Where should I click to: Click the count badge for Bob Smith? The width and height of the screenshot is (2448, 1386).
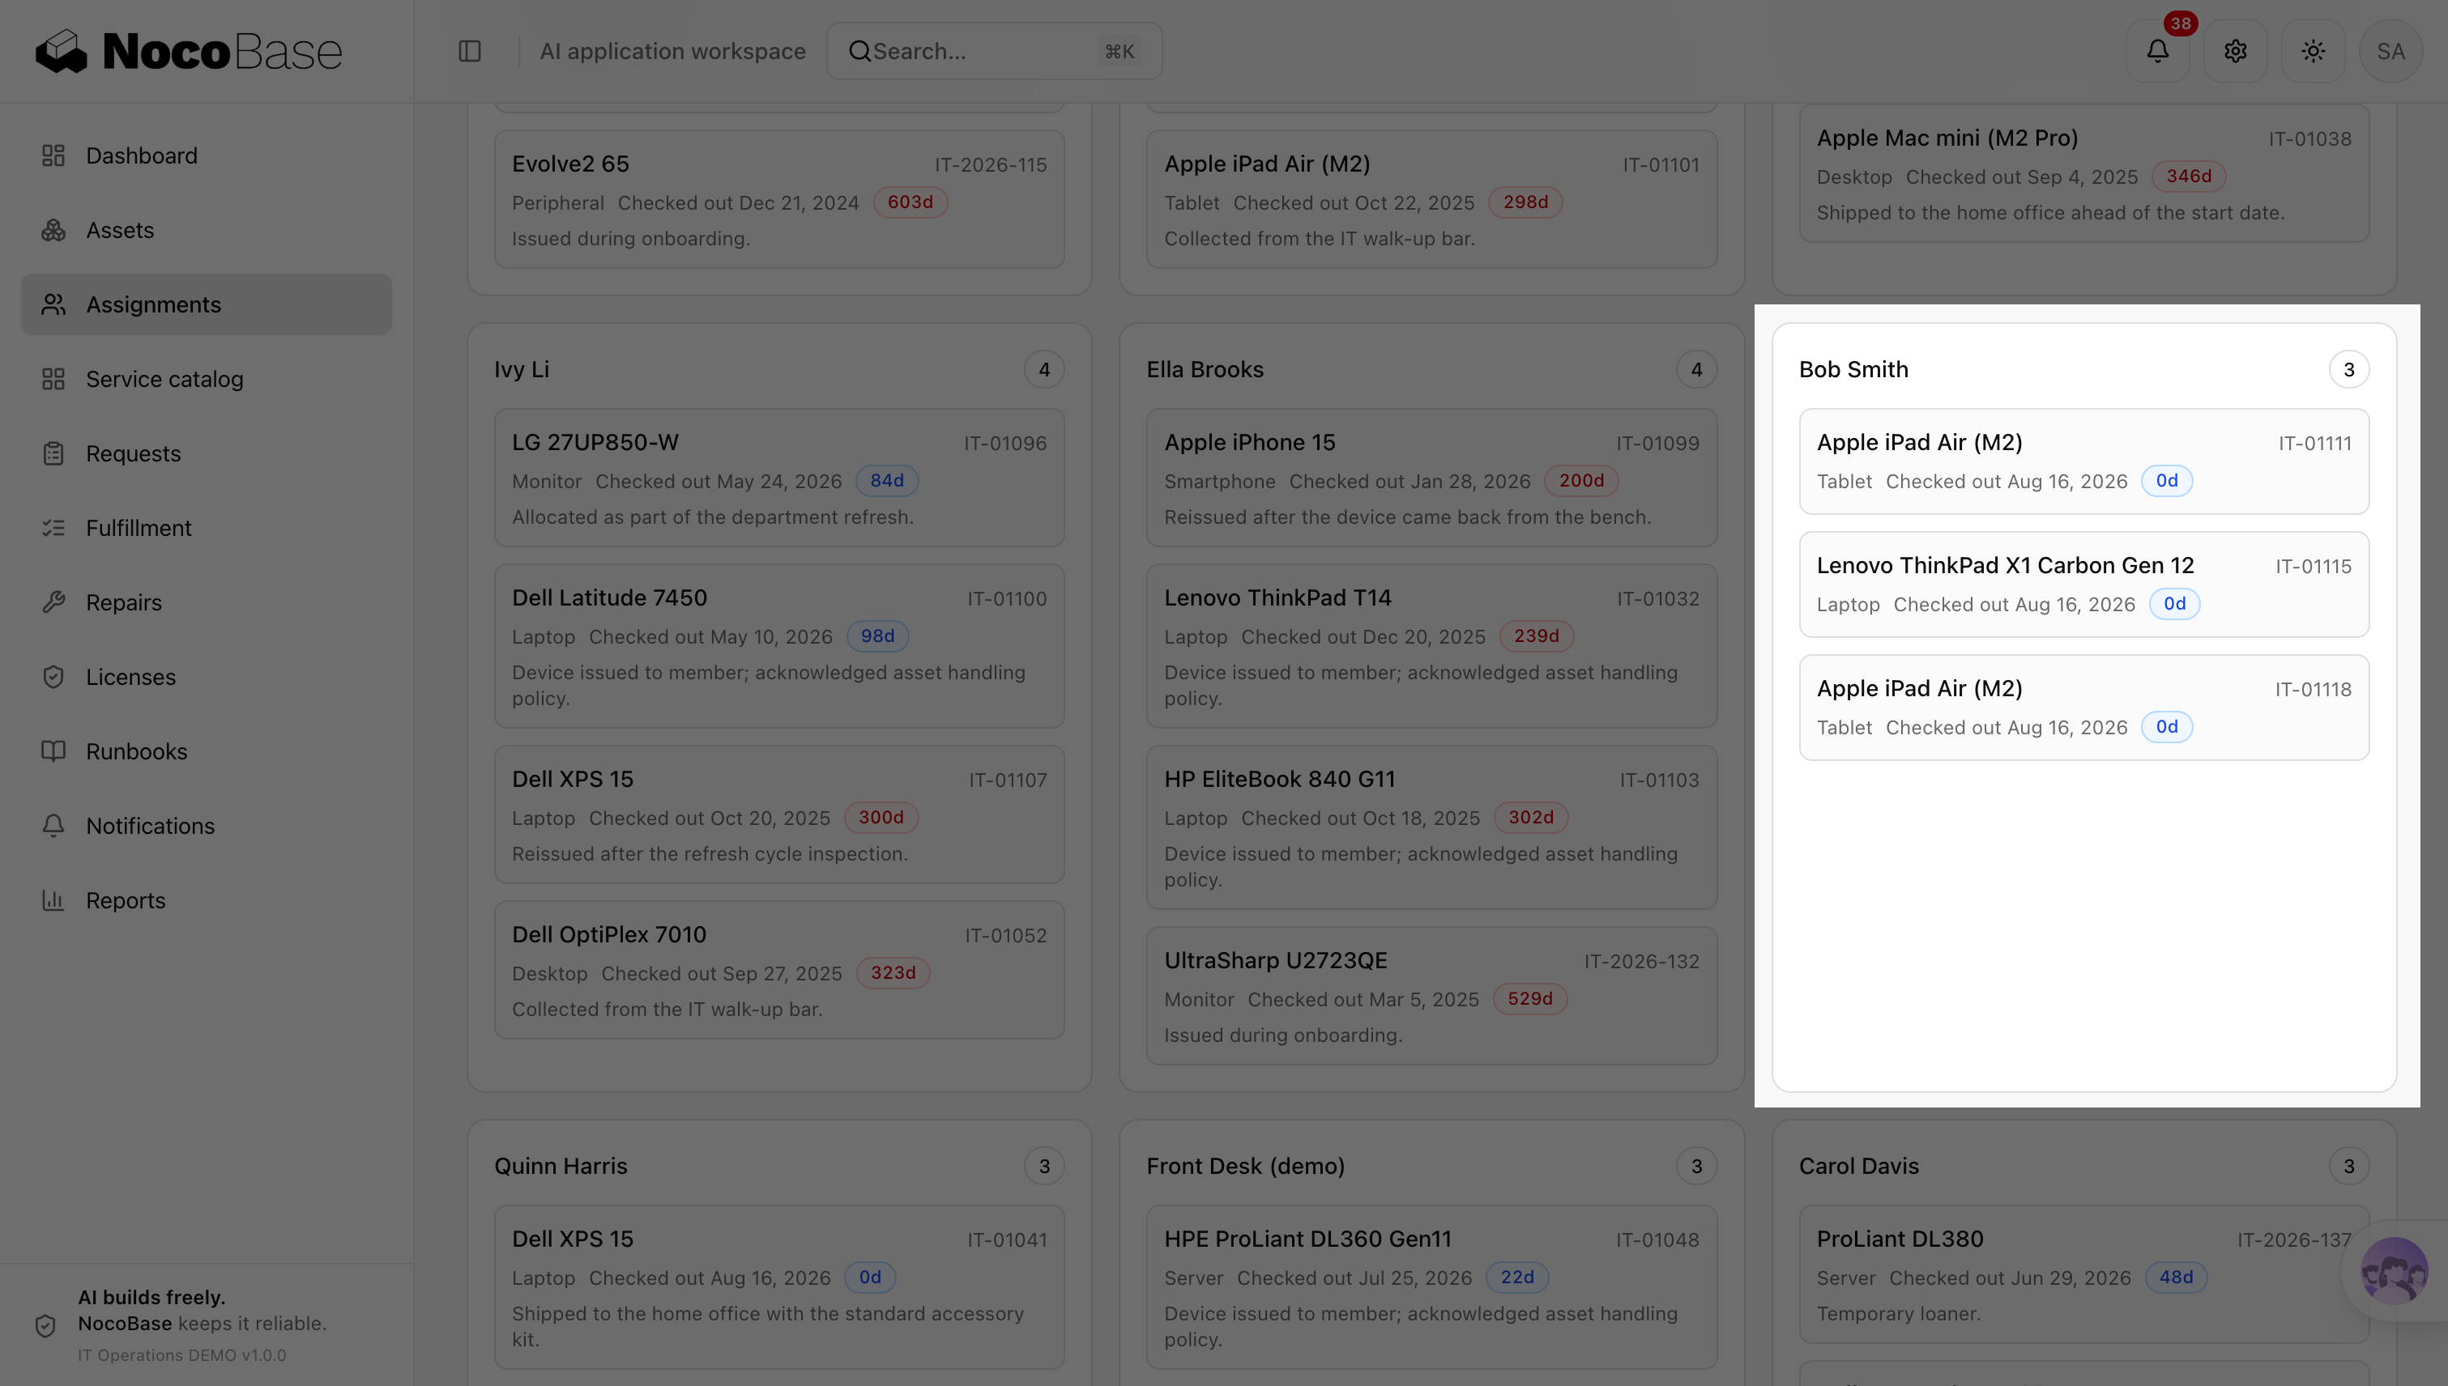pos(2349,369)
